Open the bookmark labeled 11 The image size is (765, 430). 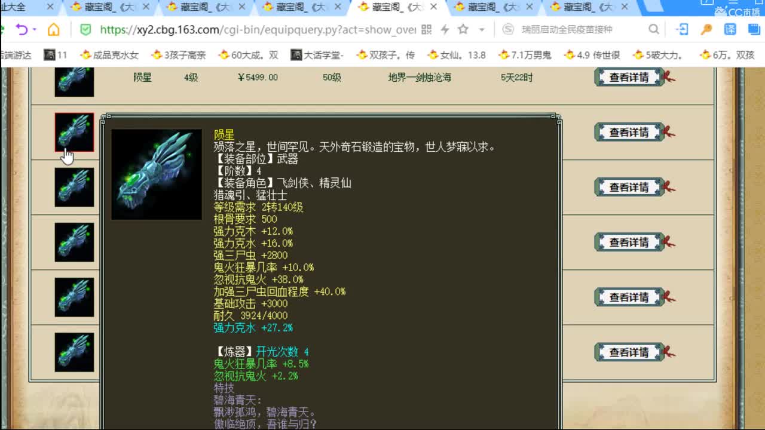point(56,55)
